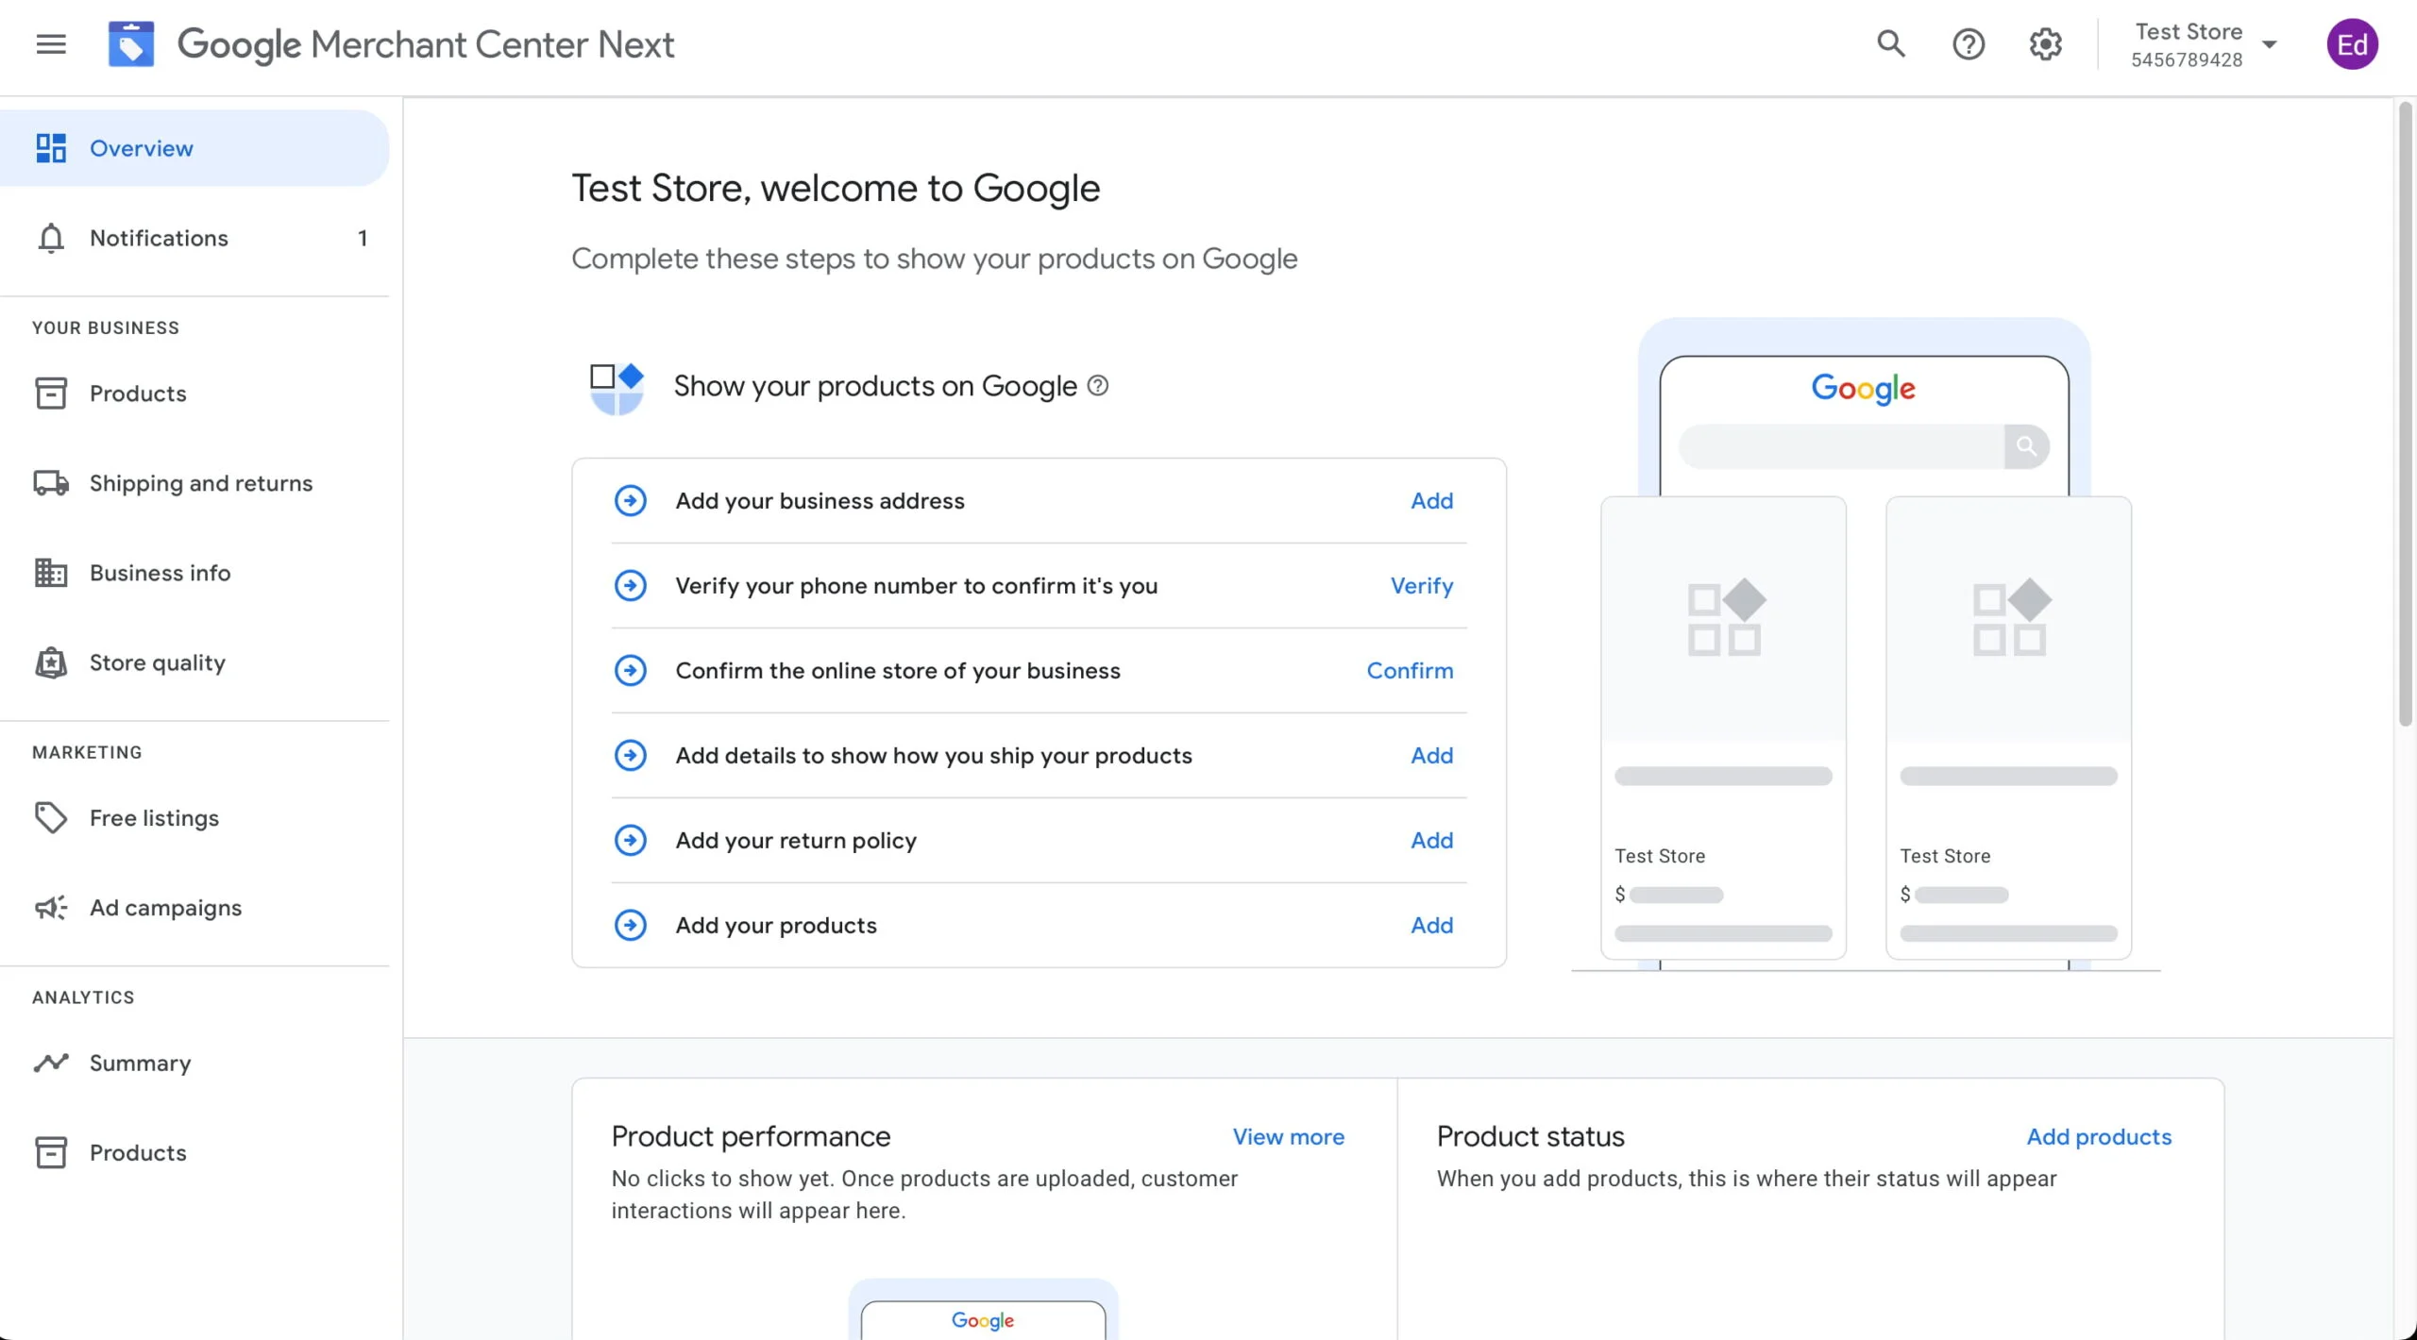Click Verify for phone number

(1422, 586)
